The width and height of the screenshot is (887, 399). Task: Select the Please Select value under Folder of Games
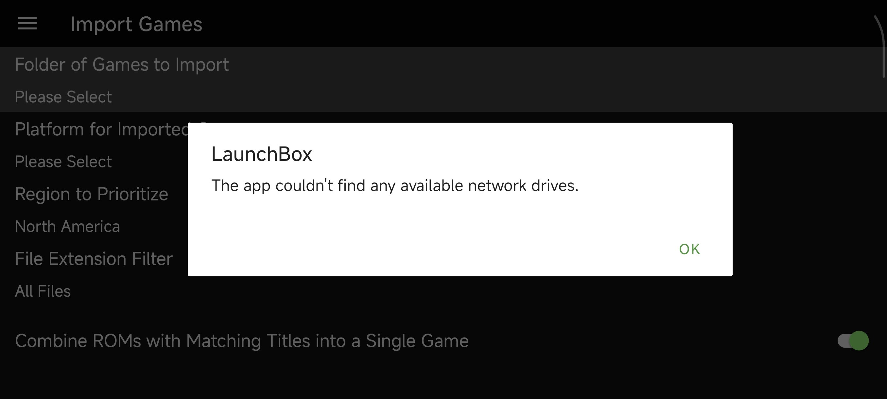coord(63,97)
